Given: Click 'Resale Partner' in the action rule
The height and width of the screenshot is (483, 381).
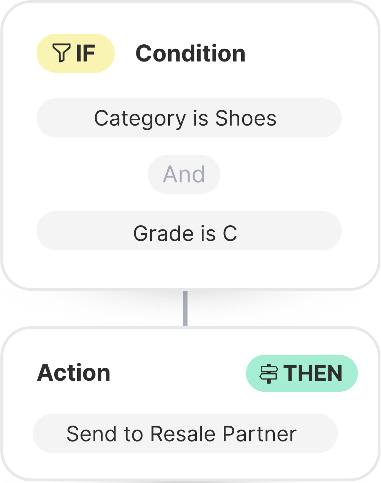Looking at the screenshot, I should click(223, 434).
